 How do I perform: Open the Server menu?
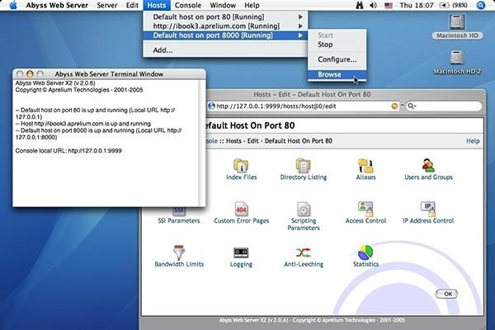tap(107, 6)
